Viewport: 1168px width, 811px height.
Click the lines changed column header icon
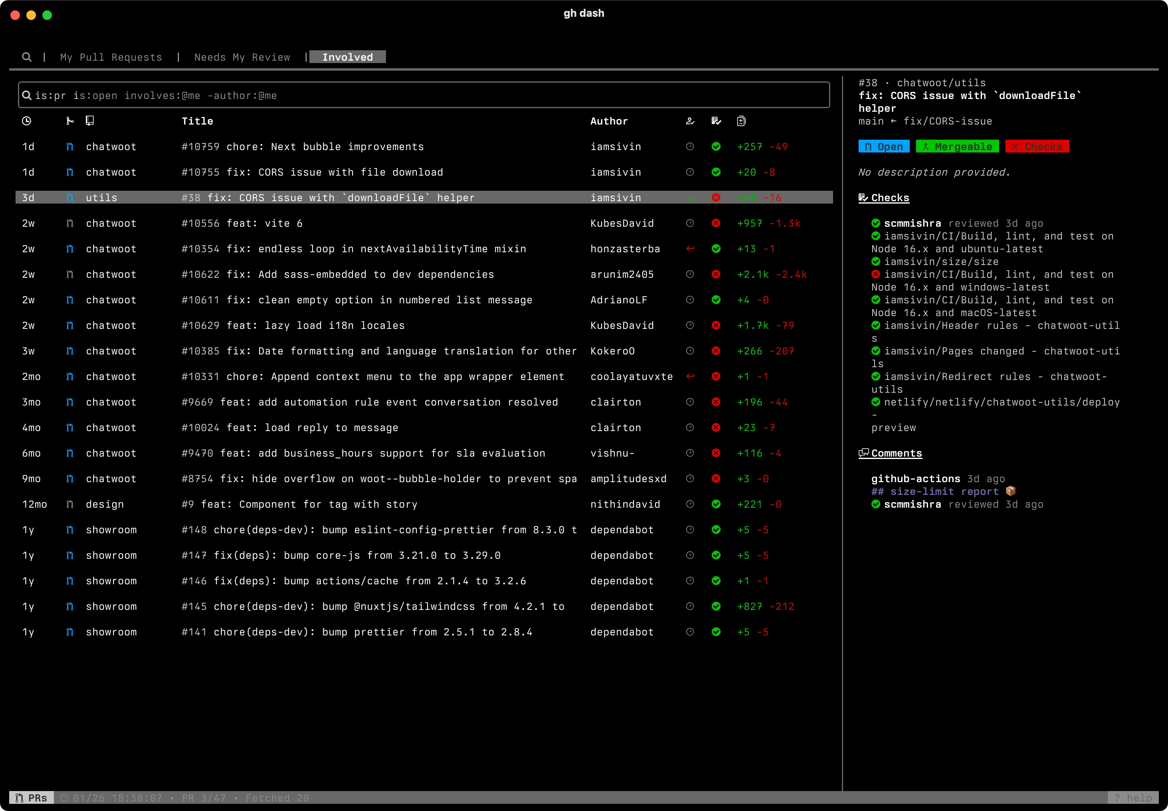pos(741,121)
